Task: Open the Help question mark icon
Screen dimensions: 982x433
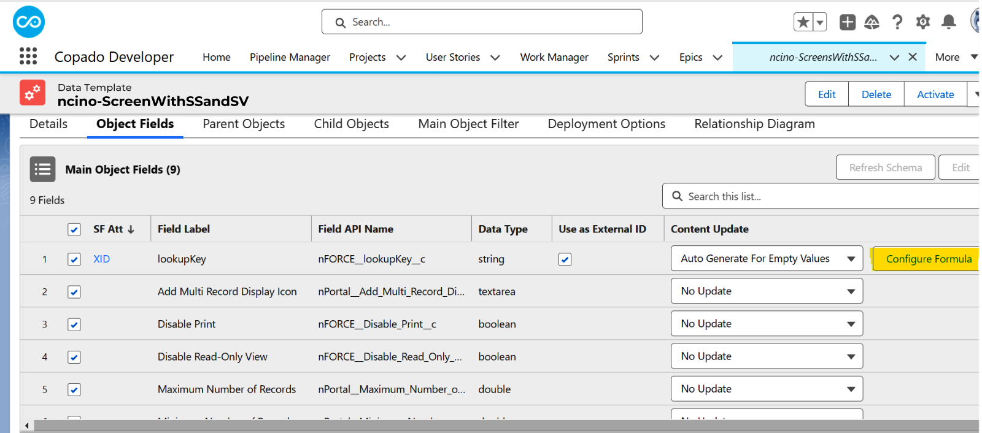Action: coord(897,22)
